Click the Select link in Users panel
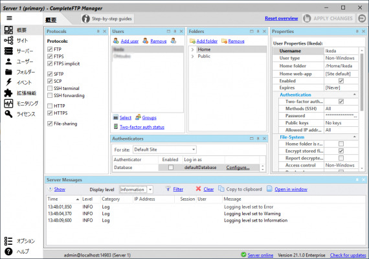 (x=125, y=117)
